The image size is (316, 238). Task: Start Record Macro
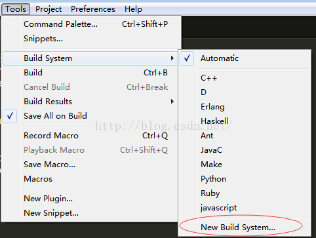pyautogui.click(x=90, y=136)
